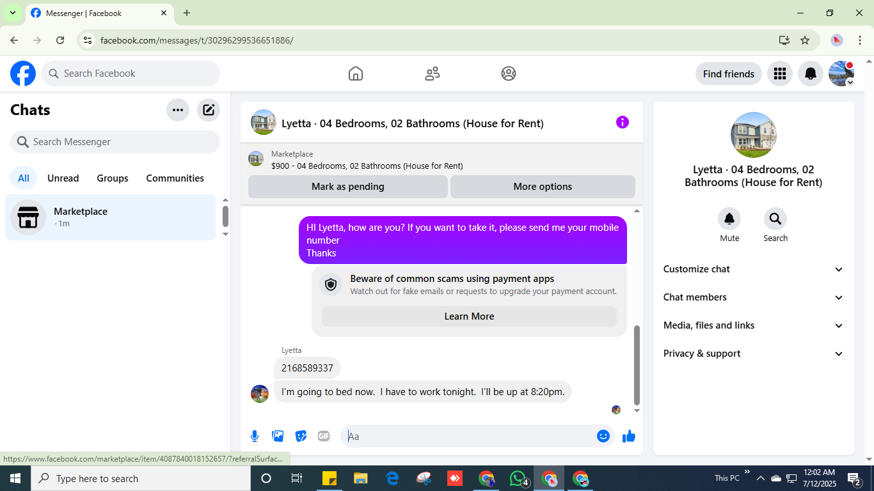Start a new message with compose icon
The image size is (874, 491).
pos(209,110)
